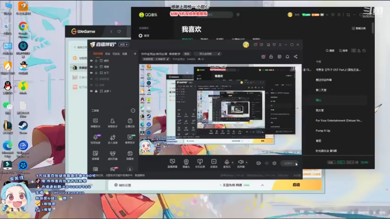Toggle the microphone mute icon
The image size is (390, 219).
tap(227, 163)
